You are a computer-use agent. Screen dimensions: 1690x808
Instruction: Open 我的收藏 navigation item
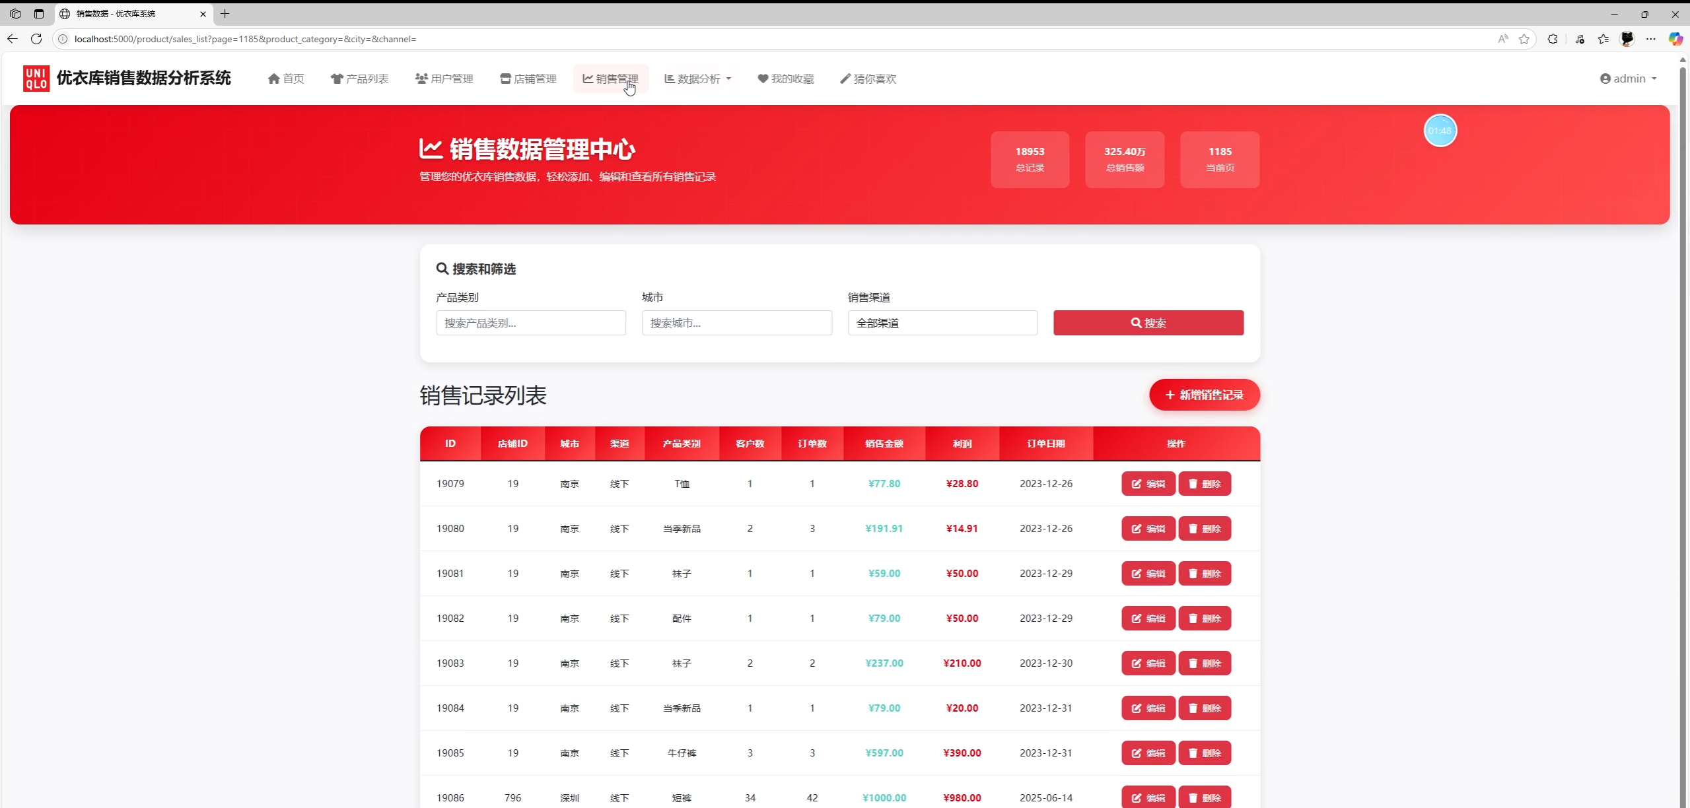(x=786, y=79)
